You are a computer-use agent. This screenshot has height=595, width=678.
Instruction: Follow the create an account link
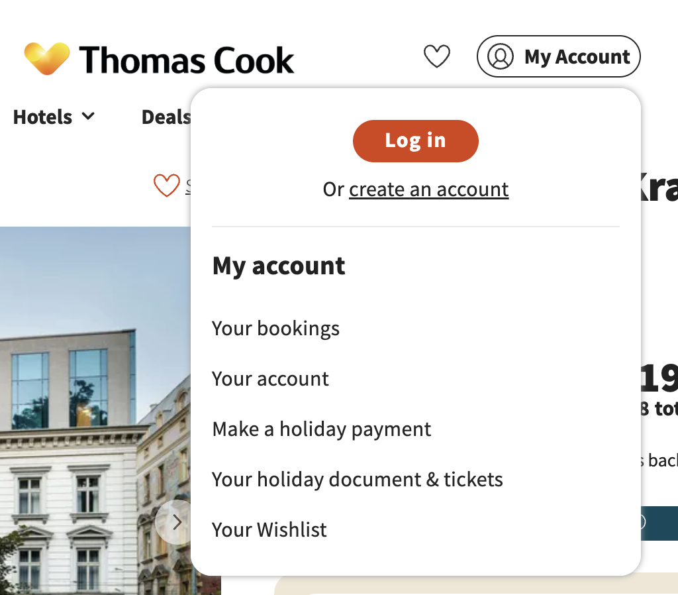click(428, 189)
